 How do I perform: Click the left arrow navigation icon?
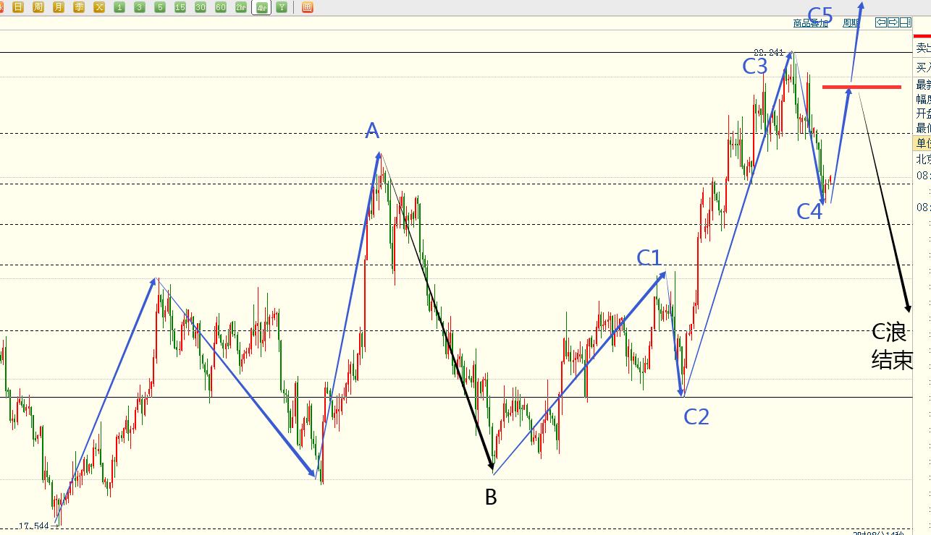(x=881, y=22)
